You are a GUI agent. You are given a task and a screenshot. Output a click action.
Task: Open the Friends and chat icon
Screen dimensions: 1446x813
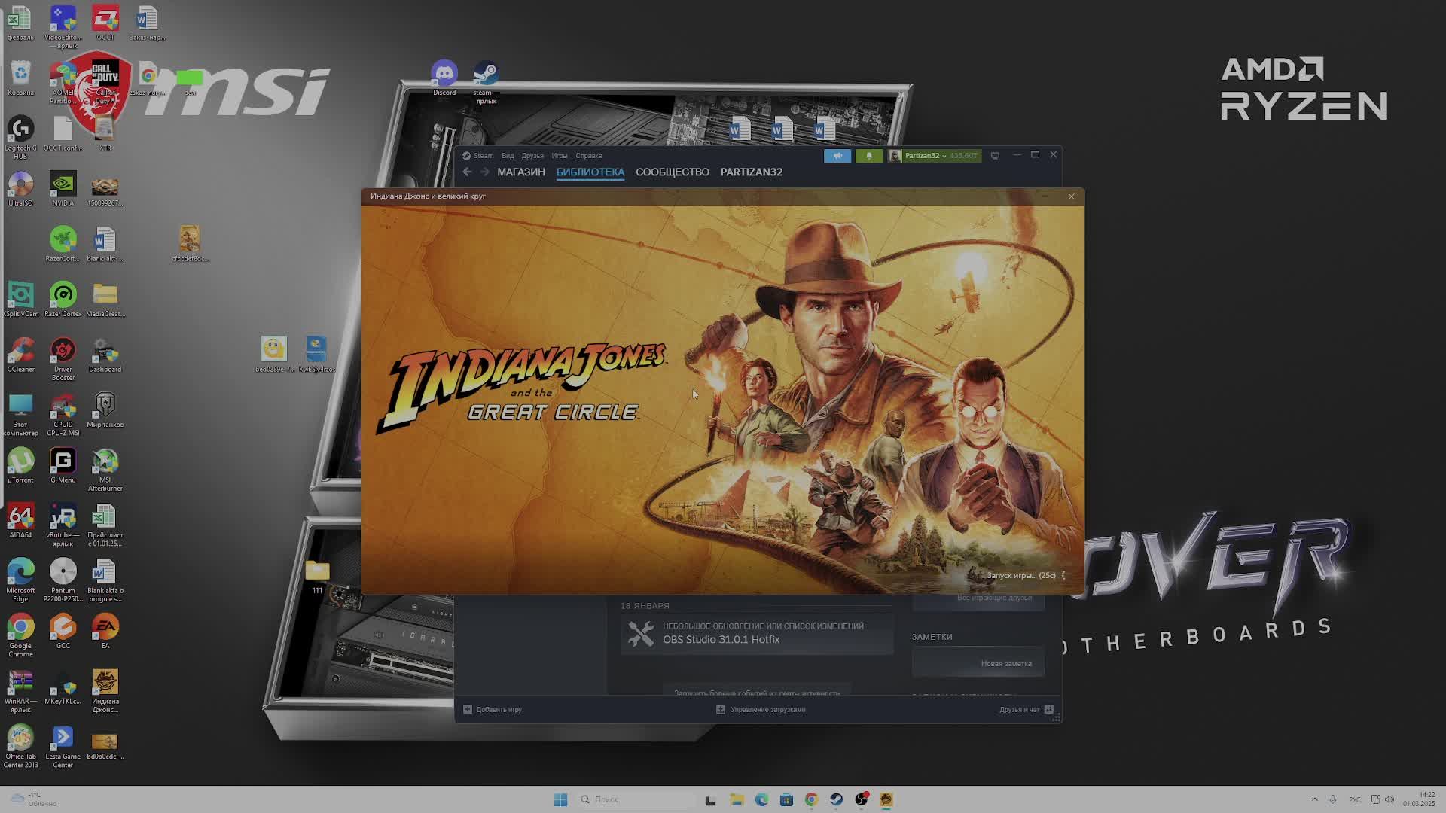coord(1048,709)
